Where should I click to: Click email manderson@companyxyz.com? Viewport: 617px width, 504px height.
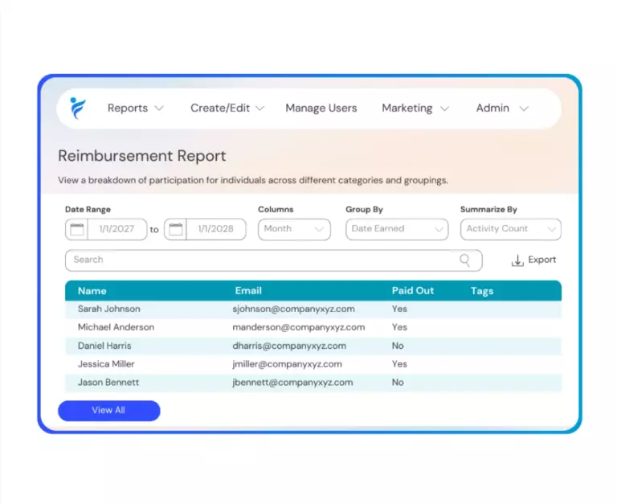pos(299,327)
